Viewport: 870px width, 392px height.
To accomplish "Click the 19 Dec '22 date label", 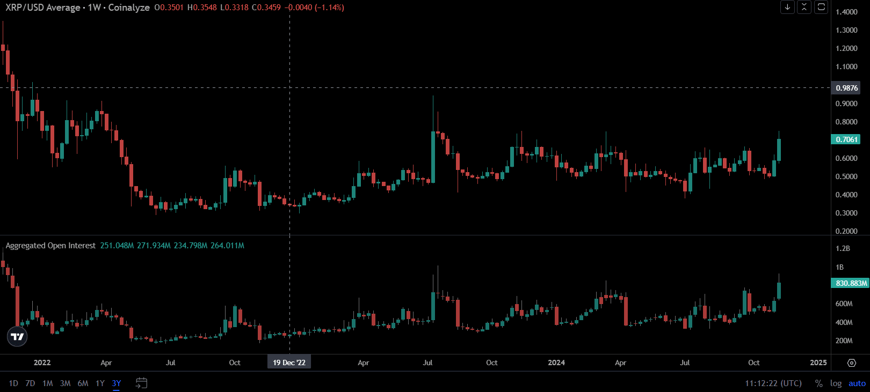I will tap(289, 363).
